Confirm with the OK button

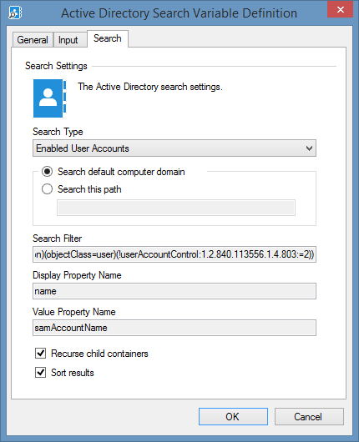click(233, 416)
